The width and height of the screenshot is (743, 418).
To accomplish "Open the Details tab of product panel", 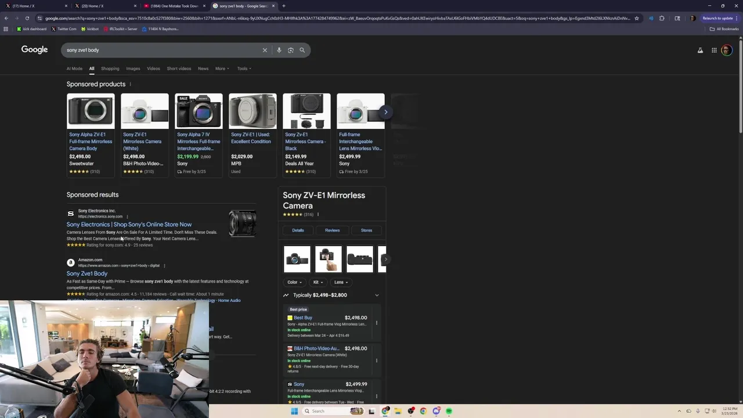I will coord(298,230).
